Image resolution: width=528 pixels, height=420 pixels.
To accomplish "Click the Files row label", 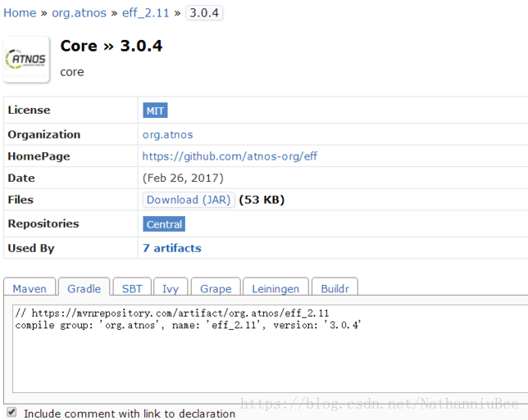I will click(x=20, y=200).
